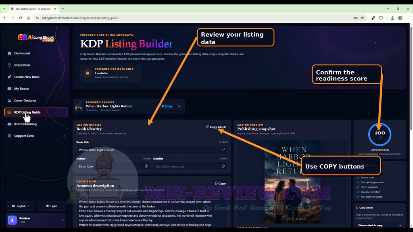Toggle the Light theme button
The image size is (413, 232).
coord(51,206)
